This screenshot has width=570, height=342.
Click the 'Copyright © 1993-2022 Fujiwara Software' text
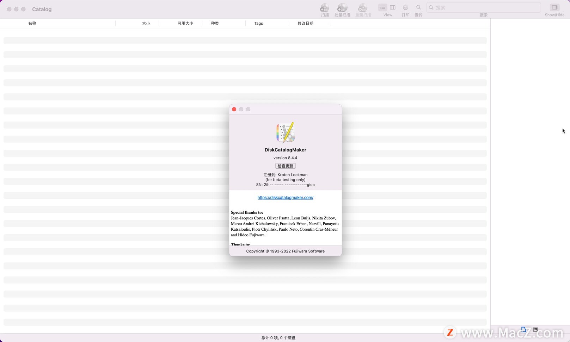[285, 251]
